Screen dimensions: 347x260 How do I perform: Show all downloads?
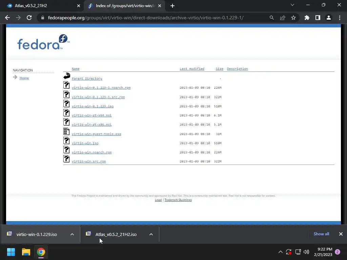321,234
